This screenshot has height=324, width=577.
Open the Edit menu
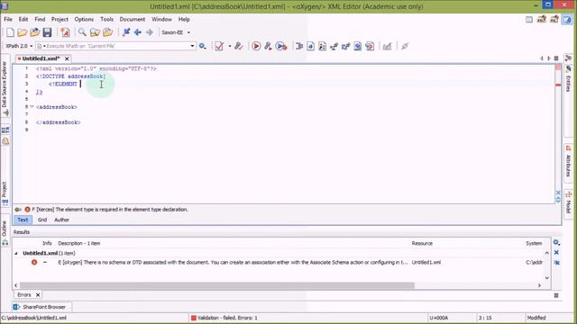pos(23,19)
